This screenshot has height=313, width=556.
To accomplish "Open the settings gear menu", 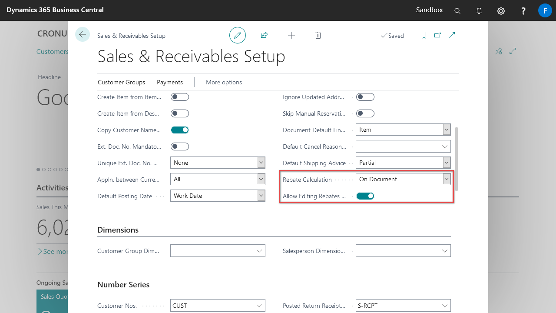I will tap(501, 11).
